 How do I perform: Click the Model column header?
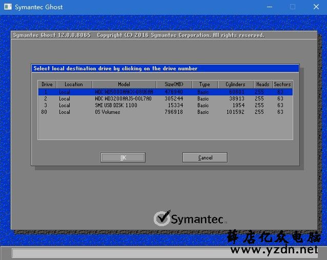click(x=124, y=84)
